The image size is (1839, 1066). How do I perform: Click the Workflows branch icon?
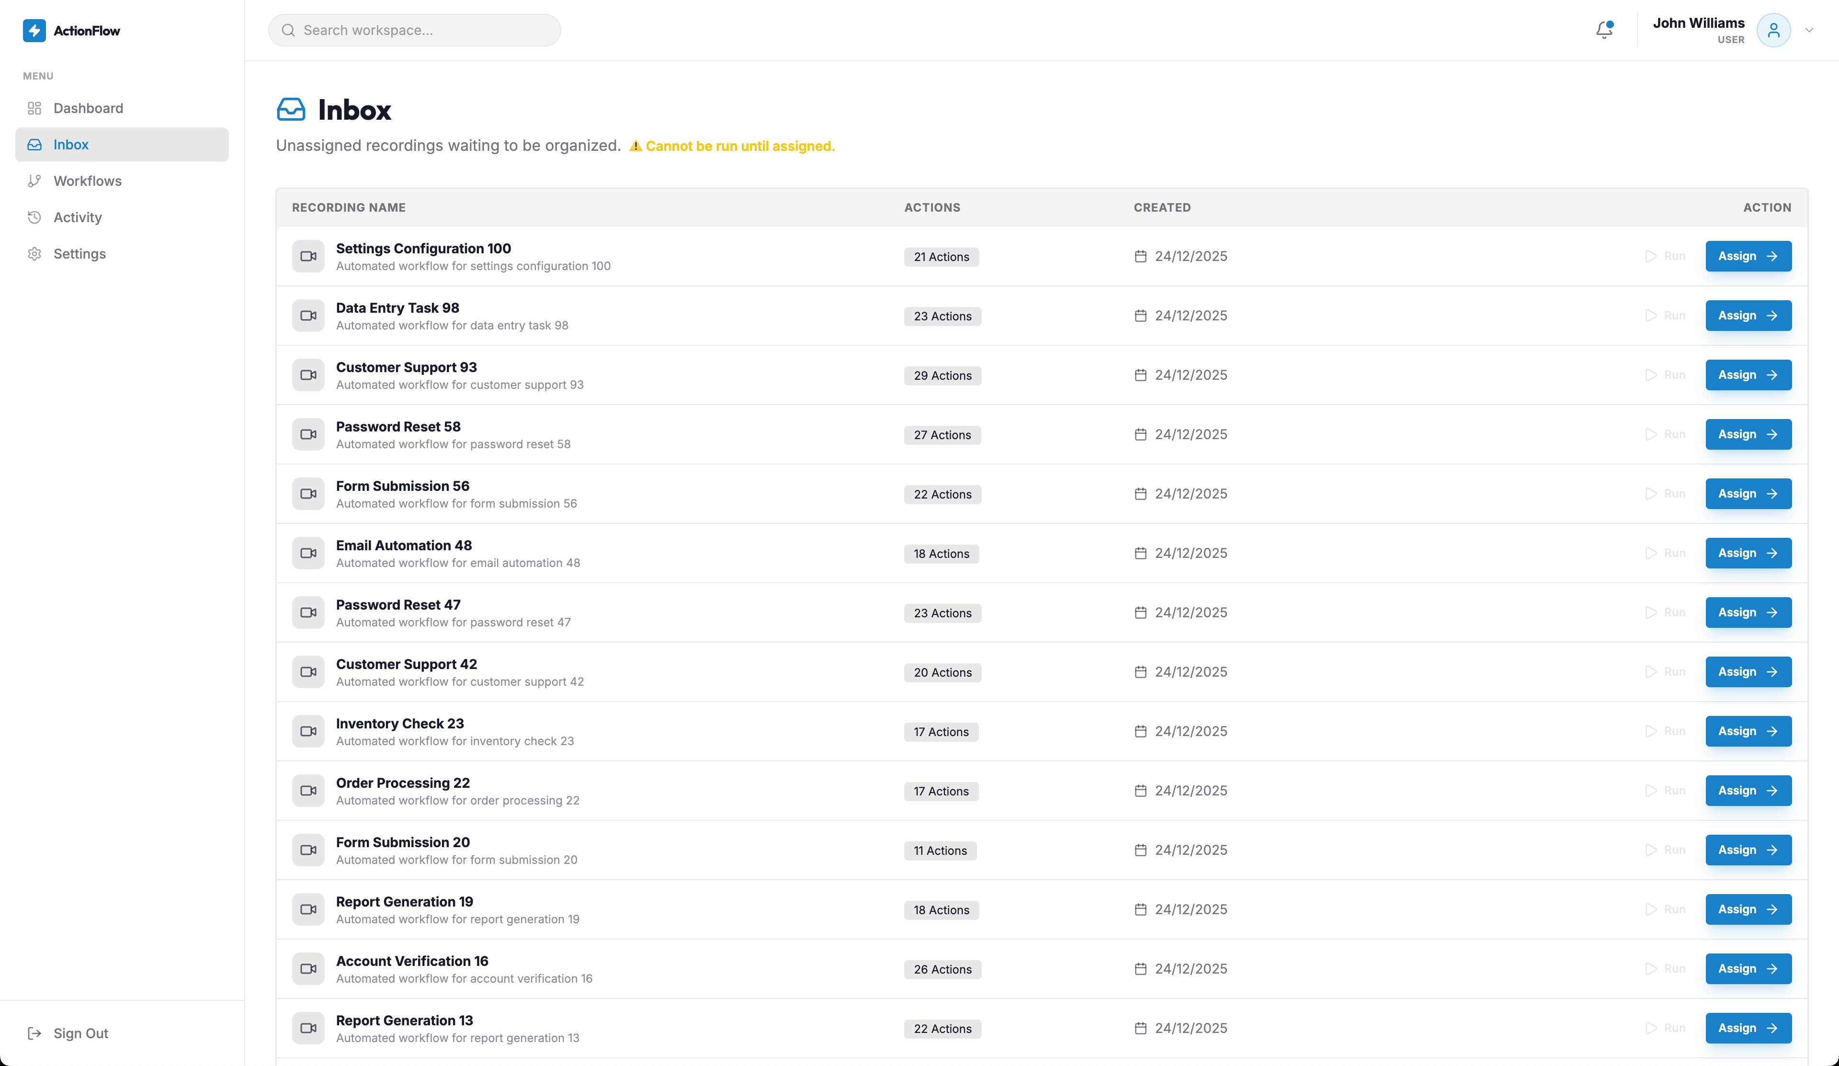pos(34,180)
